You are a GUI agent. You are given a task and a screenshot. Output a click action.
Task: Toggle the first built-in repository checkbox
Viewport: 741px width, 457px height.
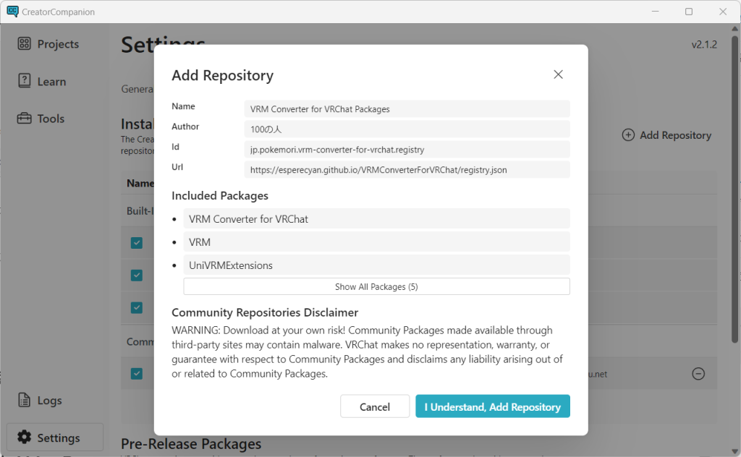pos(137,243)
